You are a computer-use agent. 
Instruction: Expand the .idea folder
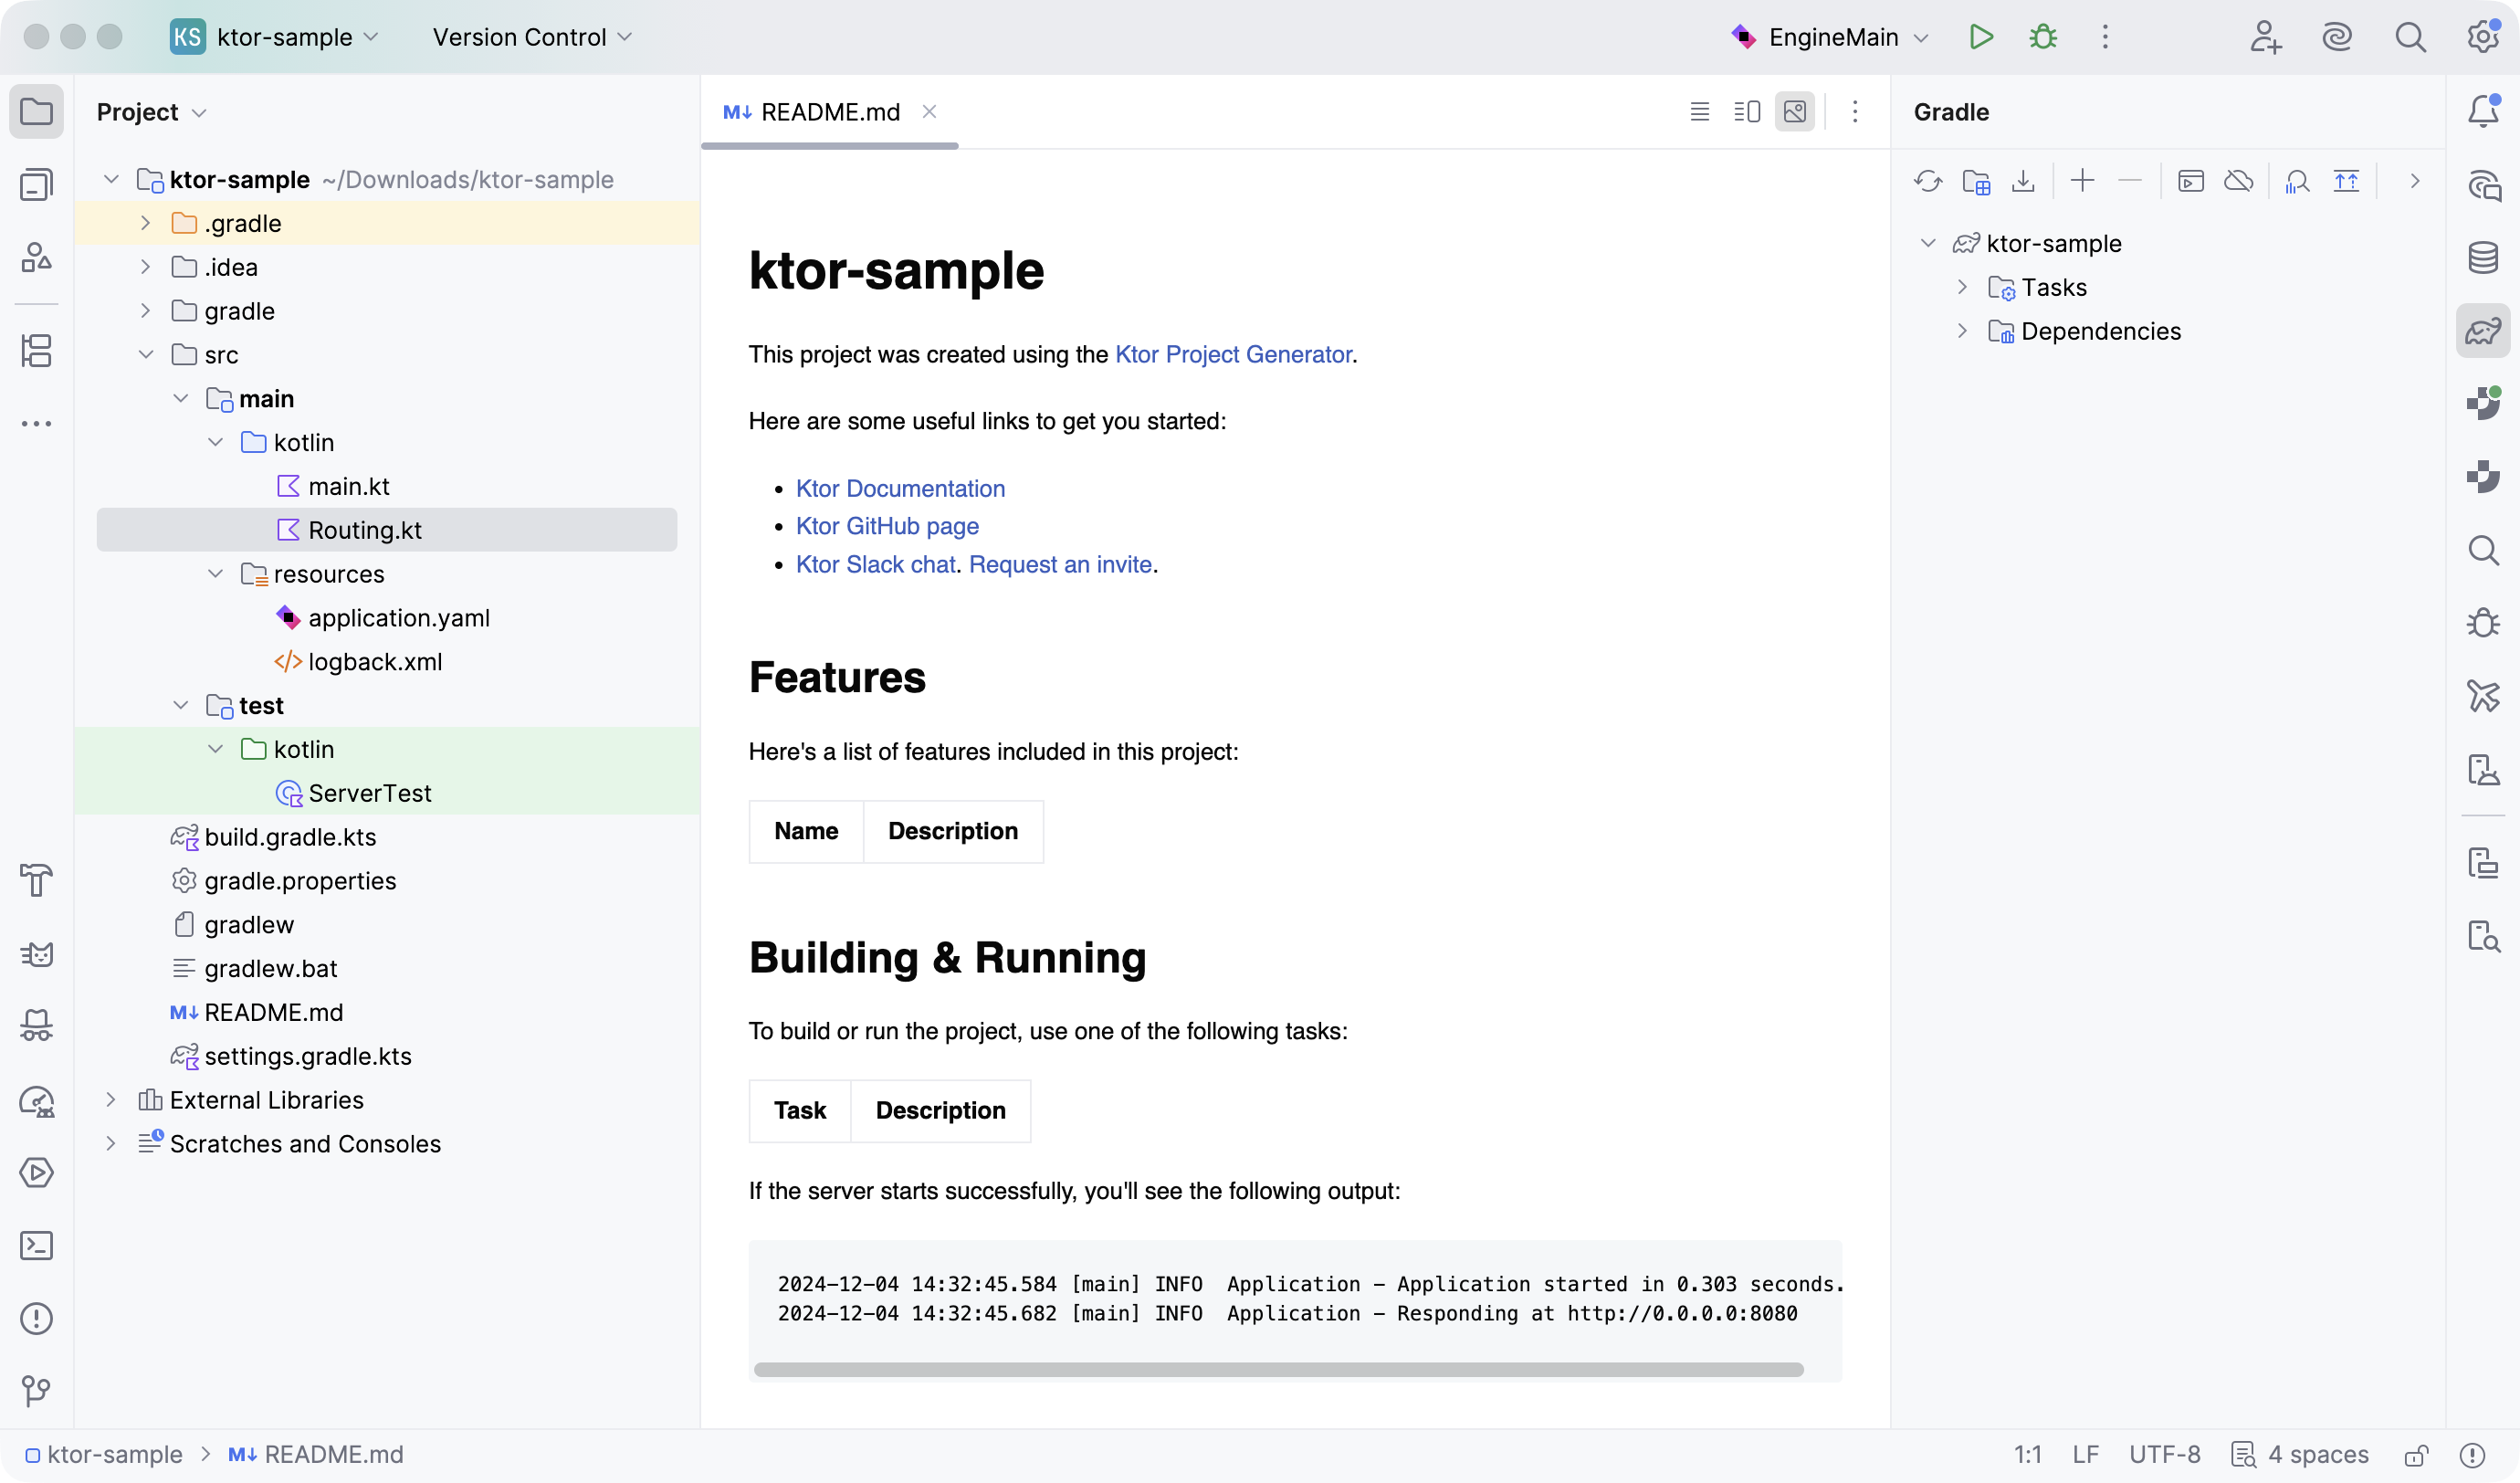pyautogui.click(x=146, y=267)
